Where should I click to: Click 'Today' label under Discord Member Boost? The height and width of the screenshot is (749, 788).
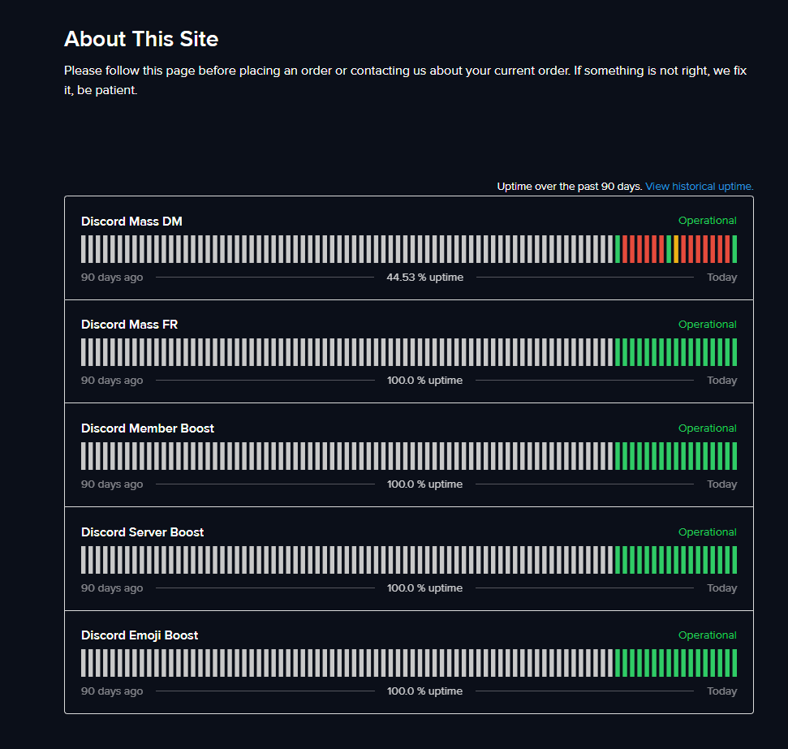(721, 484)
